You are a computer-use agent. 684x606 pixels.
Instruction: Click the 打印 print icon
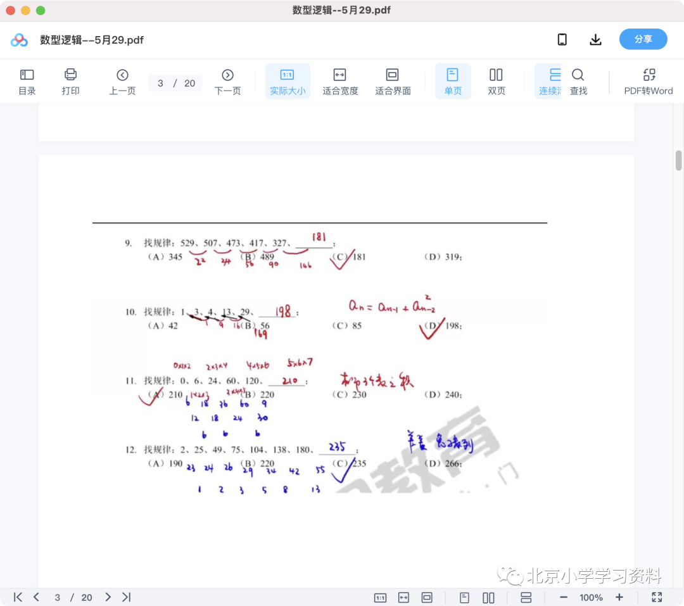[x=70, y=82]
